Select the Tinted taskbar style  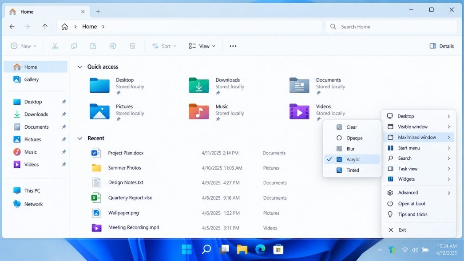click(352, 170)
